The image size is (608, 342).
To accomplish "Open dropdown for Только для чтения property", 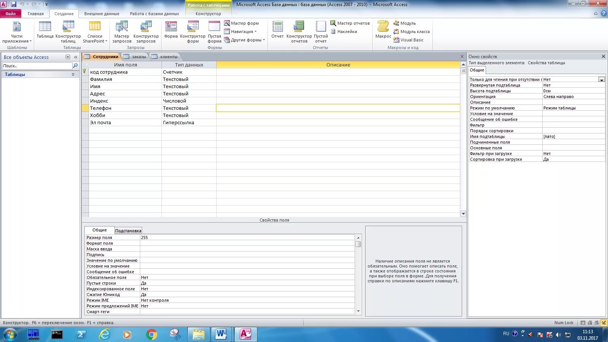I will [602, 79].
